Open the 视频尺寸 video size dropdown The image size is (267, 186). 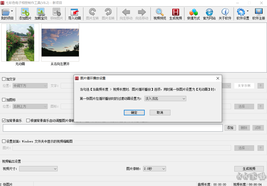pos(38,169)
